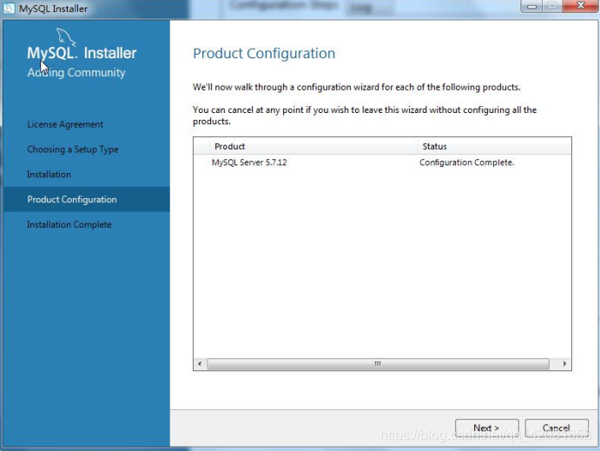Click the MySQL Installer title bar icon
600x451 pixels.
(x=9, y=9)
